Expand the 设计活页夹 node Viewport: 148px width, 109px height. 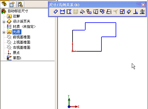[4, 22]
